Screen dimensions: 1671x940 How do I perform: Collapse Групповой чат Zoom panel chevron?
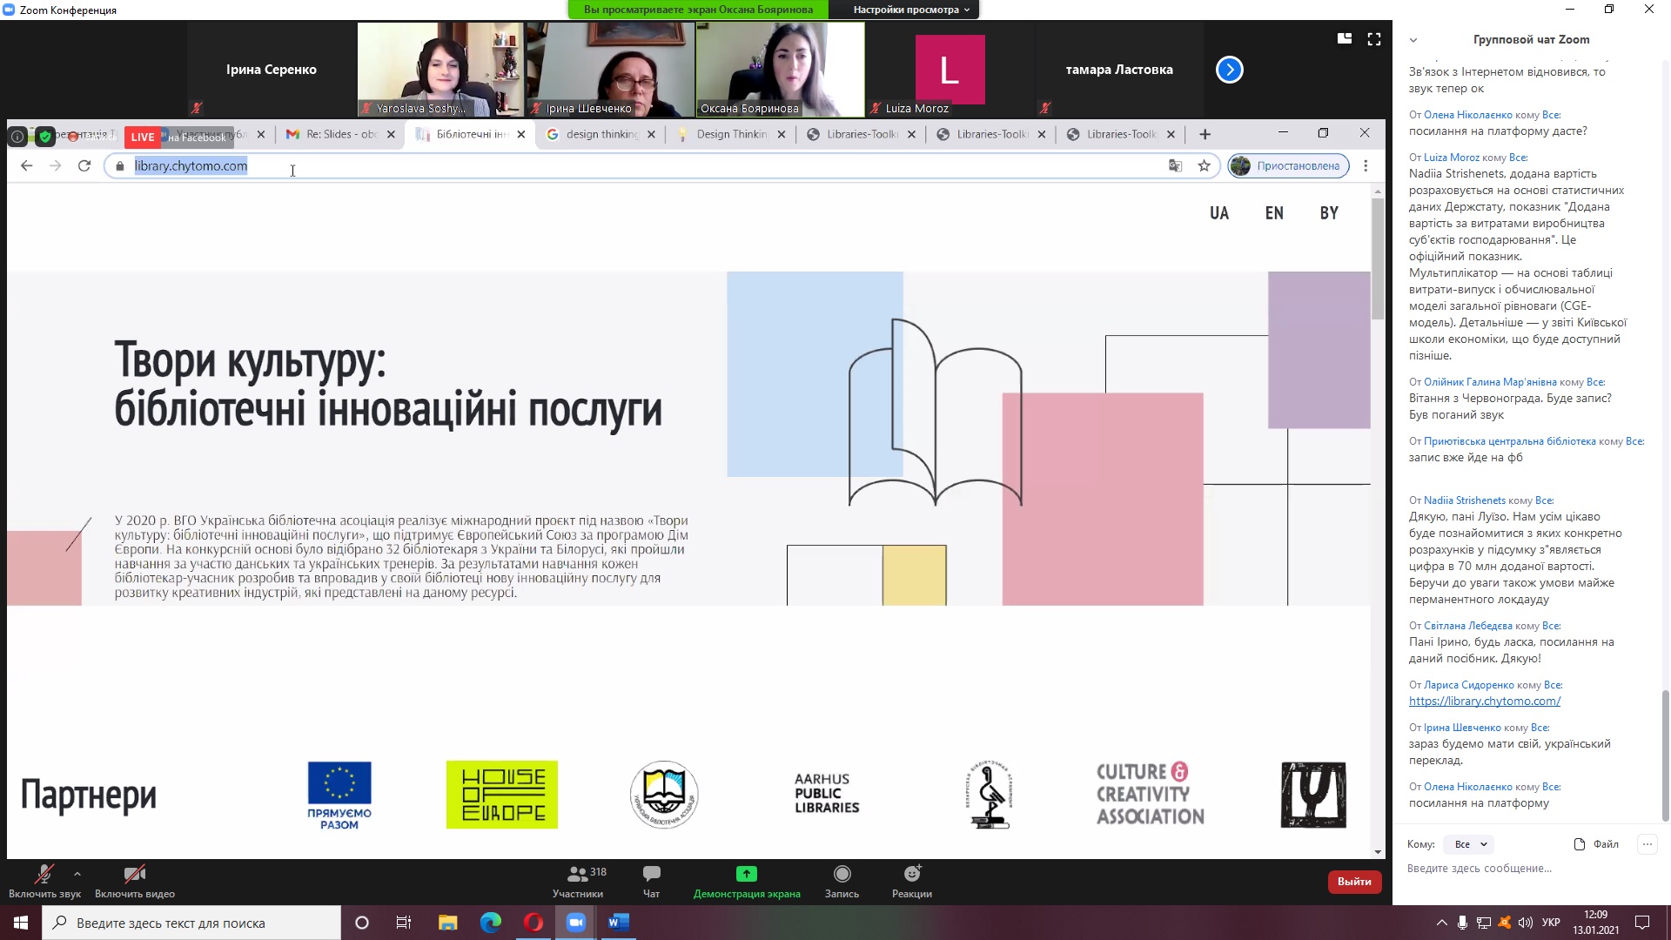pos(1413,40)
